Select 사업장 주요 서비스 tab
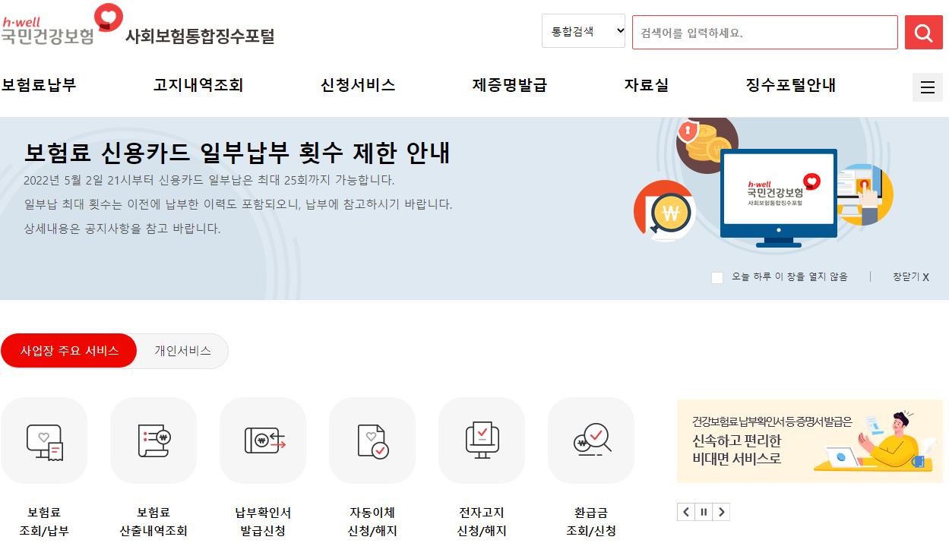The width and height of the screenshot is (949, 543). (x=69, y=351)
